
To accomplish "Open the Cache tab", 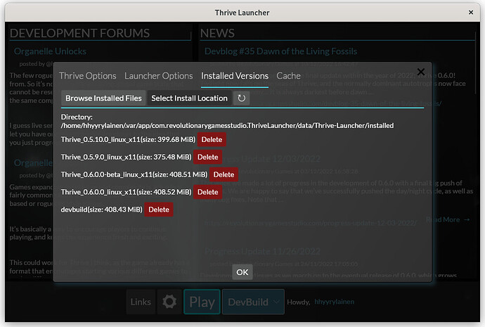I will [x=289, y=76].
